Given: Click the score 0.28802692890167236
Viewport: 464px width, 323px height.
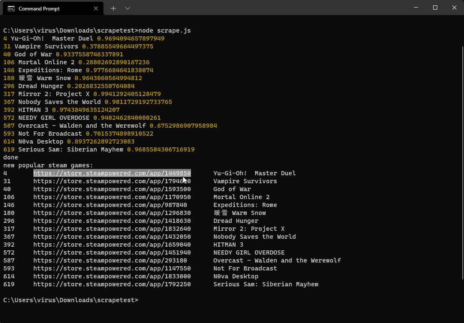Looking at the screenshot, I should [114, 63].
